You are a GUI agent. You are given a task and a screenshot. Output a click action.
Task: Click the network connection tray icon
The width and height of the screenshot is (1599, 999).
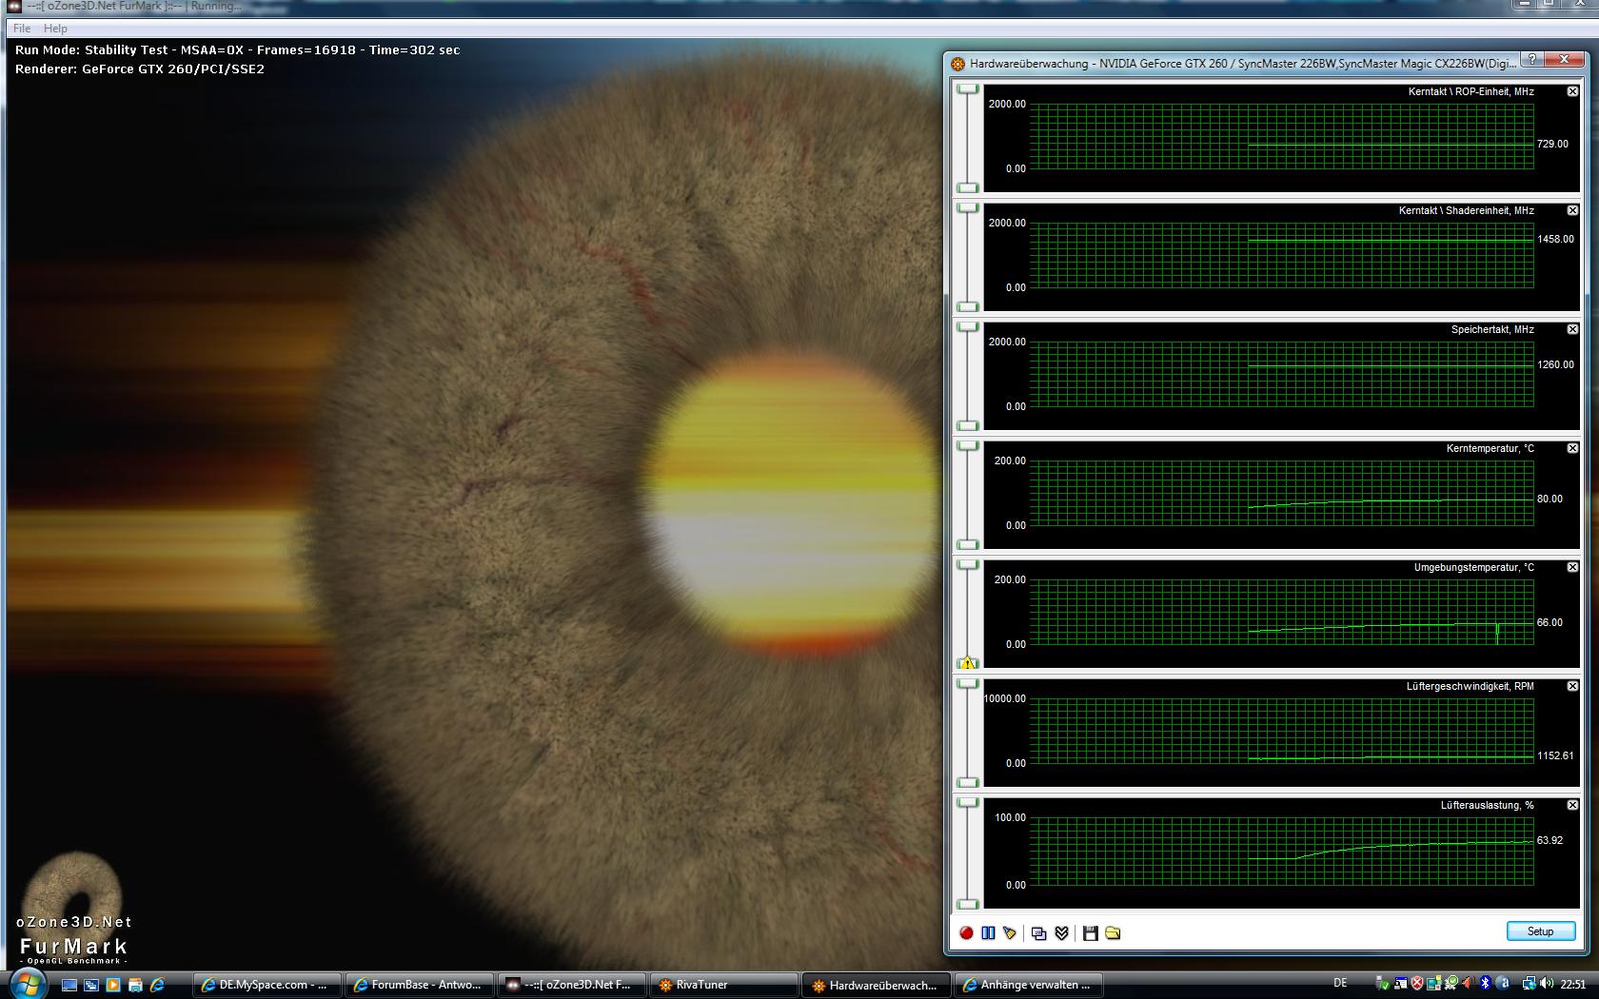[x=1529, y=984]
